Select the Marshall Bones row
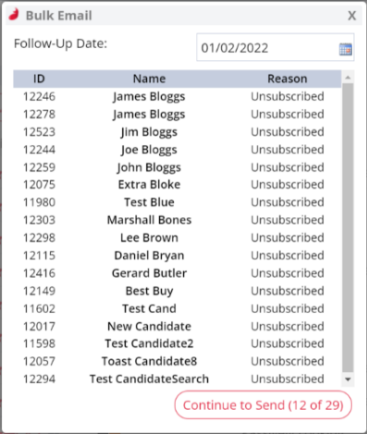This screenshot has height=434, width=367. click(177, 220)
